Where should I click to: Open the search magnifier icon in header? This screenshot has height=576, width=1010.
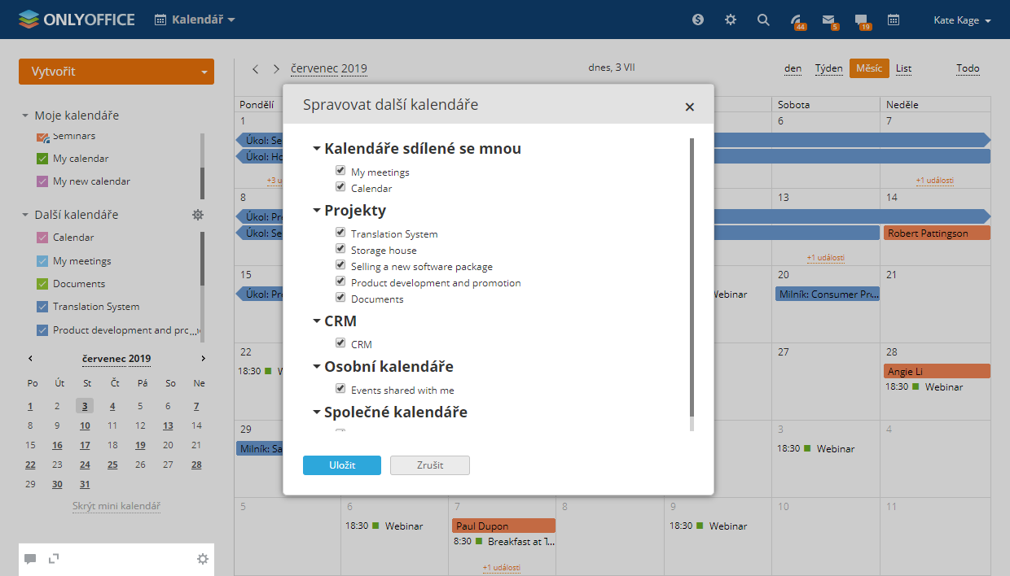tap(763, 20)
